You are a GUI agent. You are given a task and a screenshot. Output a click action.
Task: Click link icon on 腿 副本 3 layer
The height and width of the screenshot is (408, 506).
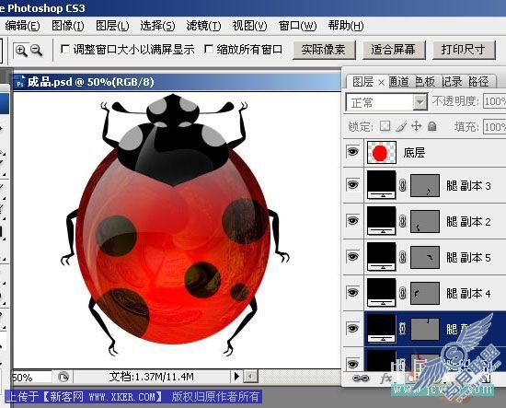click(x=402, y=185)
